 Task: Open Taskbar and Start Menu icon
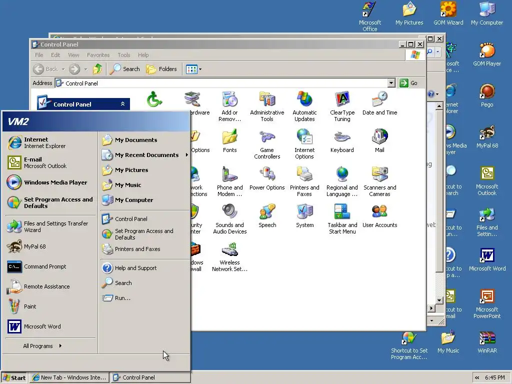pos(342,219)
